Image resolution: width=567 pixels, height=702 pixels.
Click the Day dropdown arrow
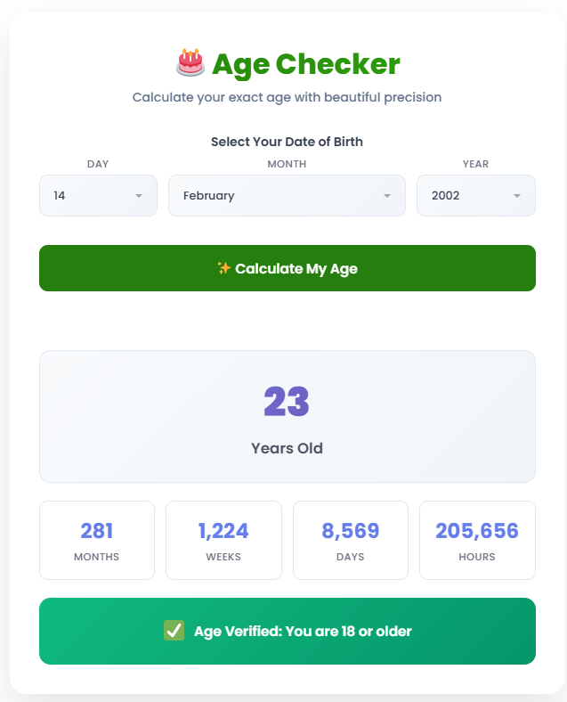[x=139, y=196]
